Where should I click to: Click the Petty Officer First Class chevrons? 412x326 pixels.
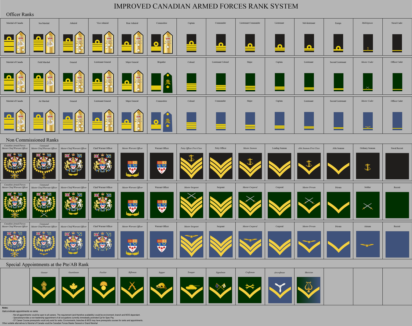click(191, 166)
